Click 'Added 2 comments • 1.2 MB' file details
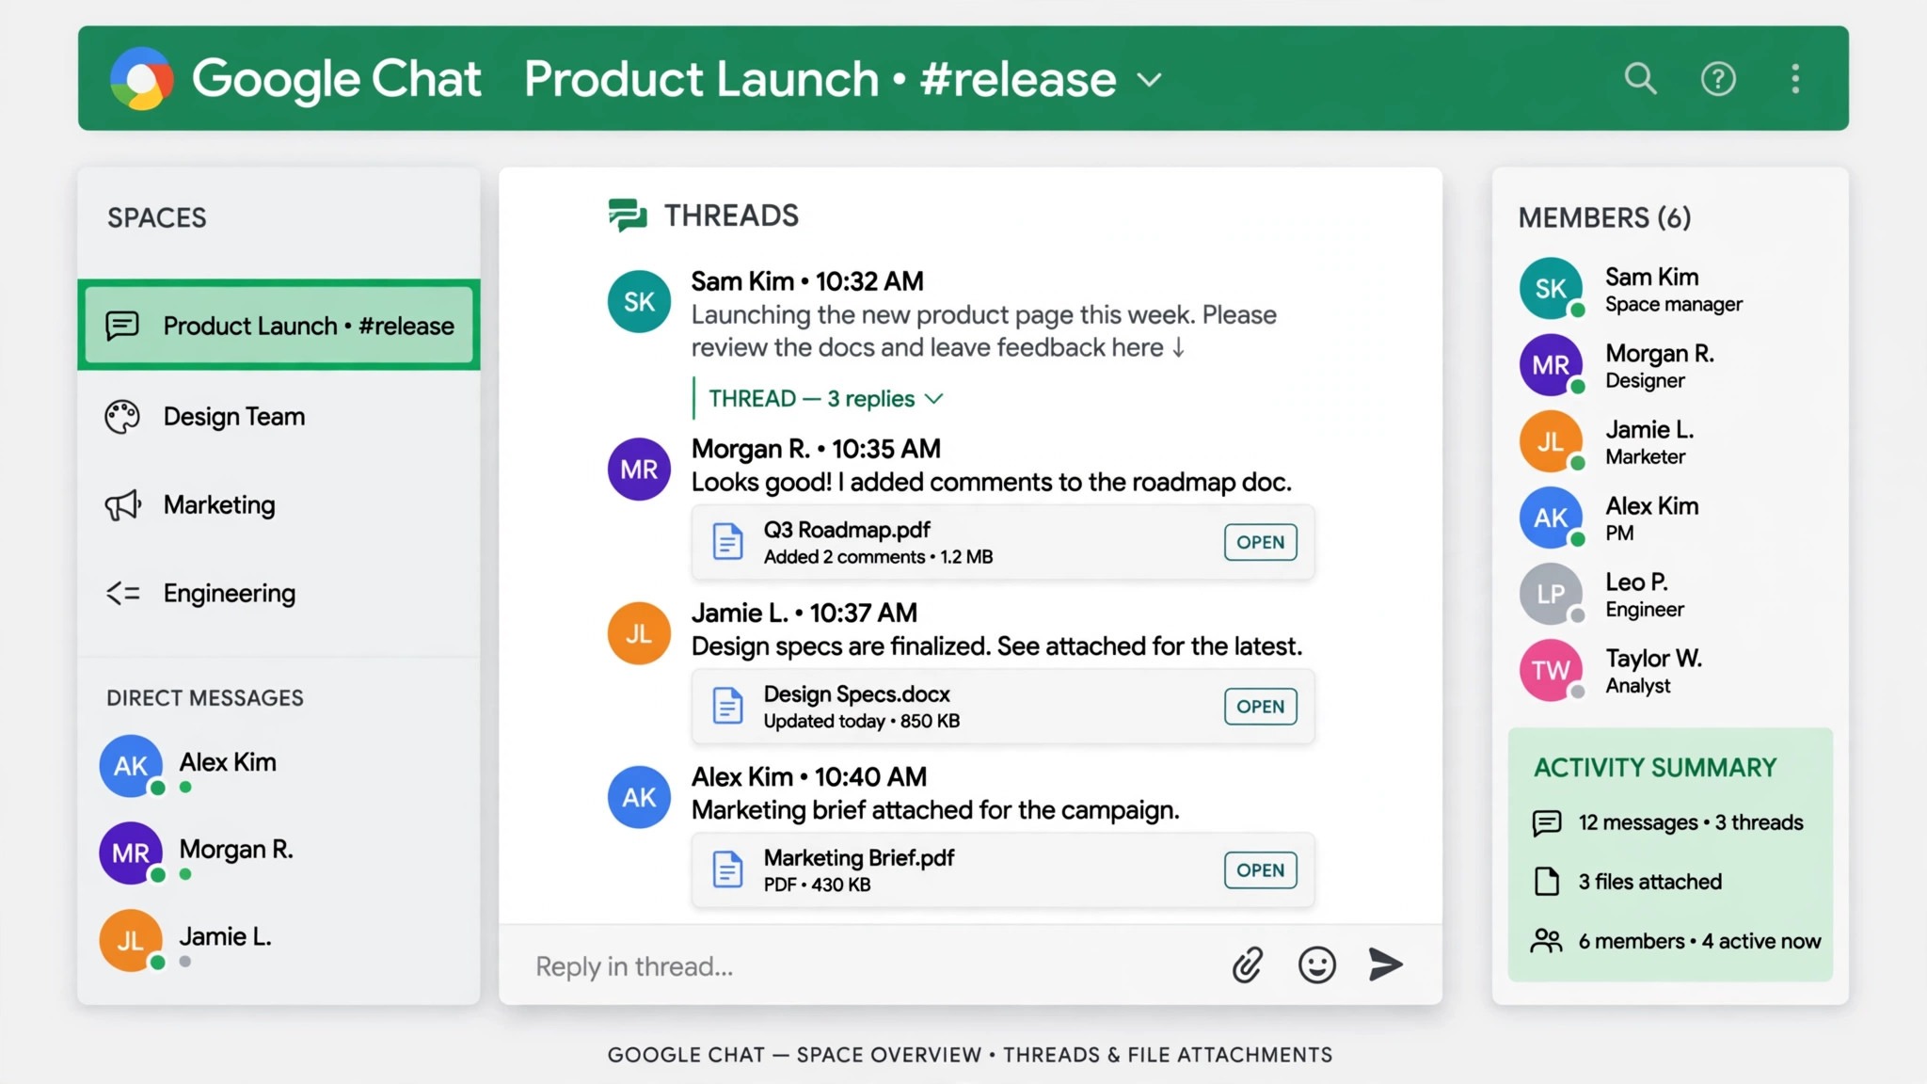 coord(878,557)
